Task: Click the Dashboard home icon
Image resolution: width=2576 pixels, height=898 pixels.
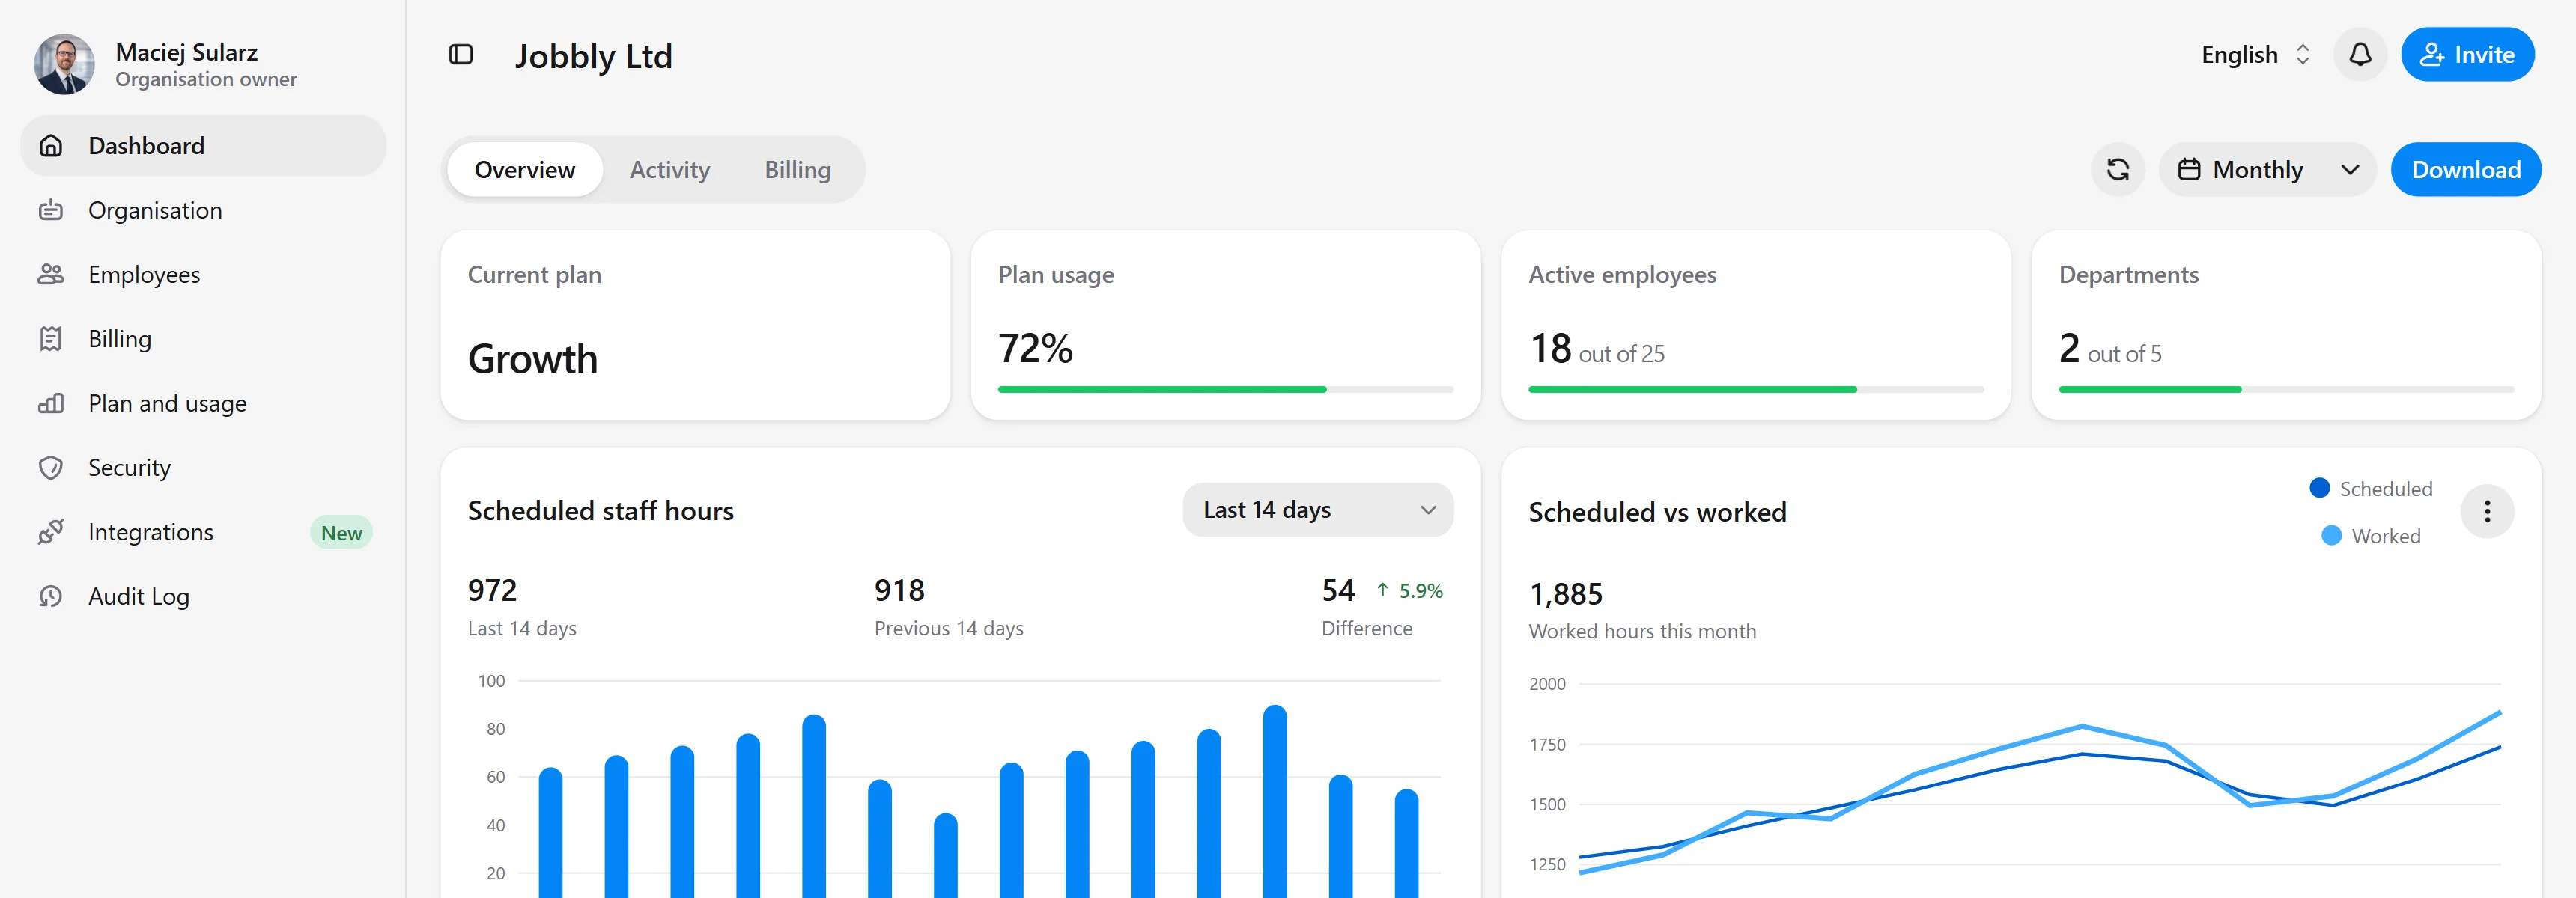Action: [51, 146]
